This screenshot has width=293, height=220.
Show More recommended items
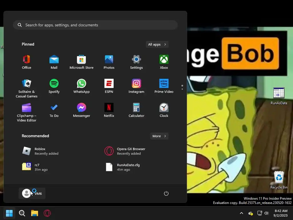point(159,136)
